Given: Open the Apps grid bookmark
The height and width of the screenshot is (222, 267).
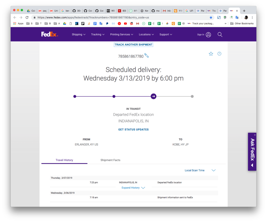Looking at the screenshot, I should pos(19,23).
